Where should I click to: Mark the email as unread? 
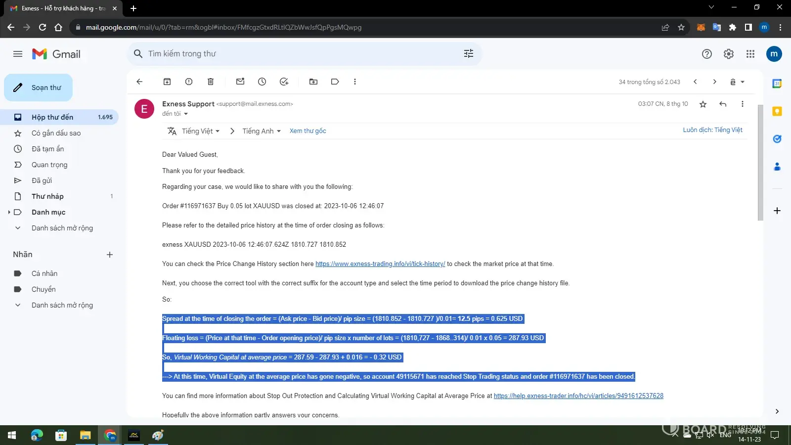(240, 82)
